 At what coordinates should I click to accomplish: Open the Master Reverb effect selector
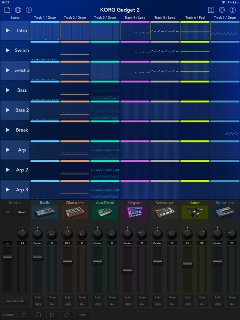tap(22, 212)
